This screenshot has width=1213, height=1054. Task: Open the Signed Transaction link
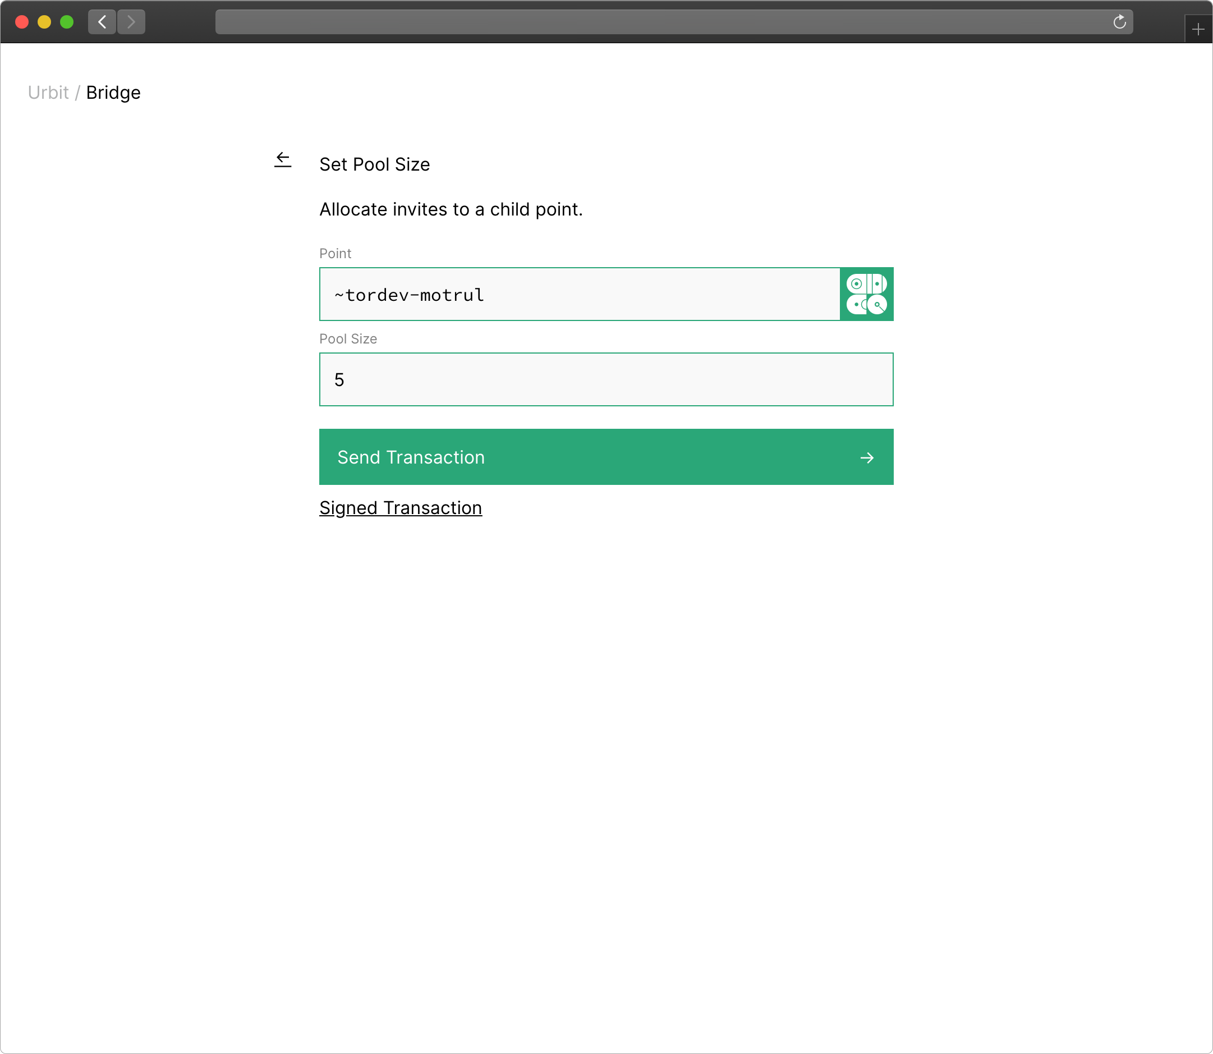401,507
